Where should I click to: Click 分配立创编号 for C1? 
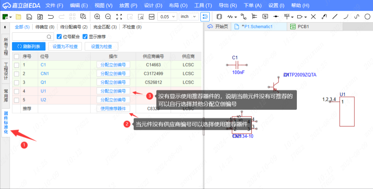point(113,65)
